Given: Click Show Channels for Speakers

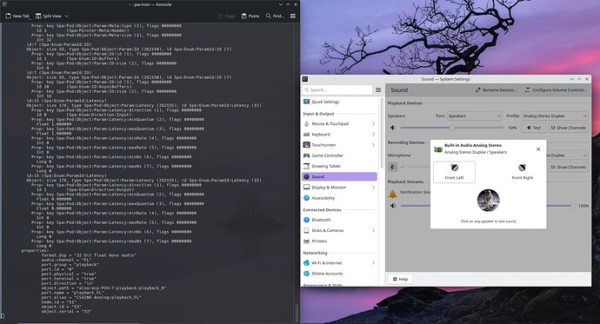Looking at the screenshot, I should [x=568, y=128].
